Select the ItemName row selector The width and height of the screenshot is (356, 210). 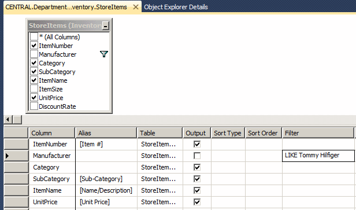pos(16,190)
